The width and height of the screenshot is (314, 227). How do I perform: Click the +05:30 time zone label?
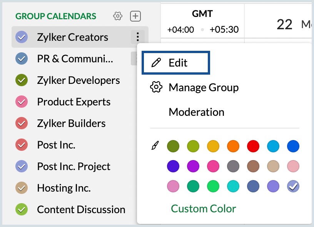click(224, 29)
